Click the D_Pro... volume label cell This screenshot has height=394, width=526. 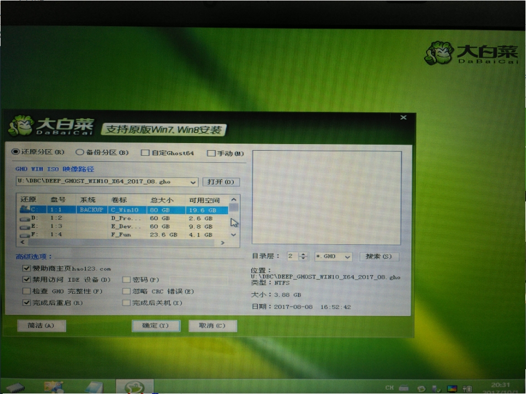click(x=126, y=218)
